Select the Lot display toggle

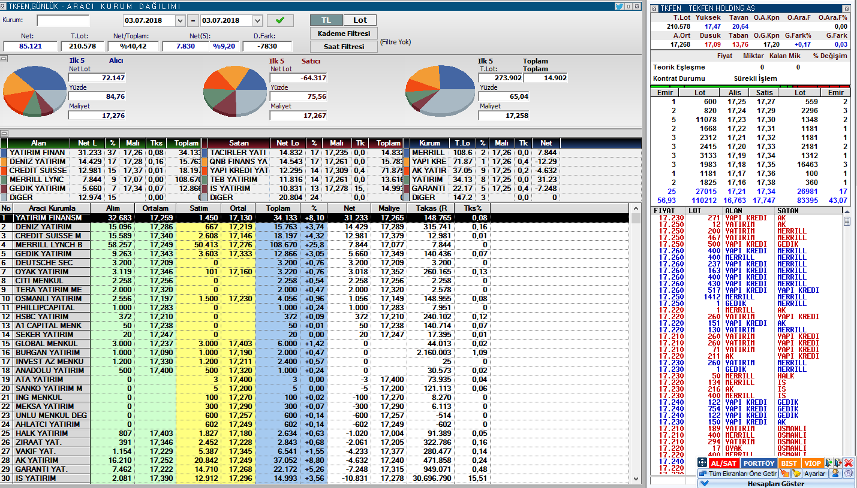tap(360, 20)
